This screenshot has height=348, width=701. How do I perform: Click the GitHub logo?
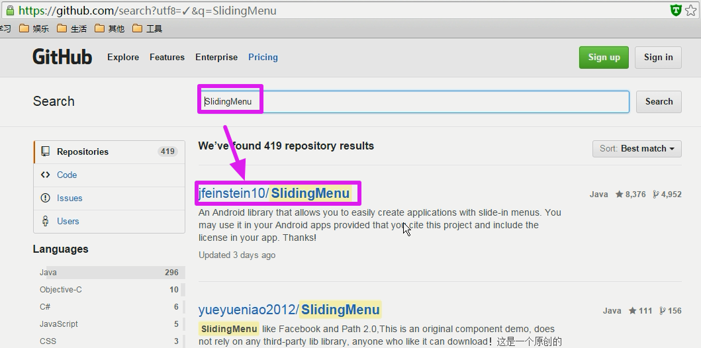pyautogui.click(x=62, y=57)
